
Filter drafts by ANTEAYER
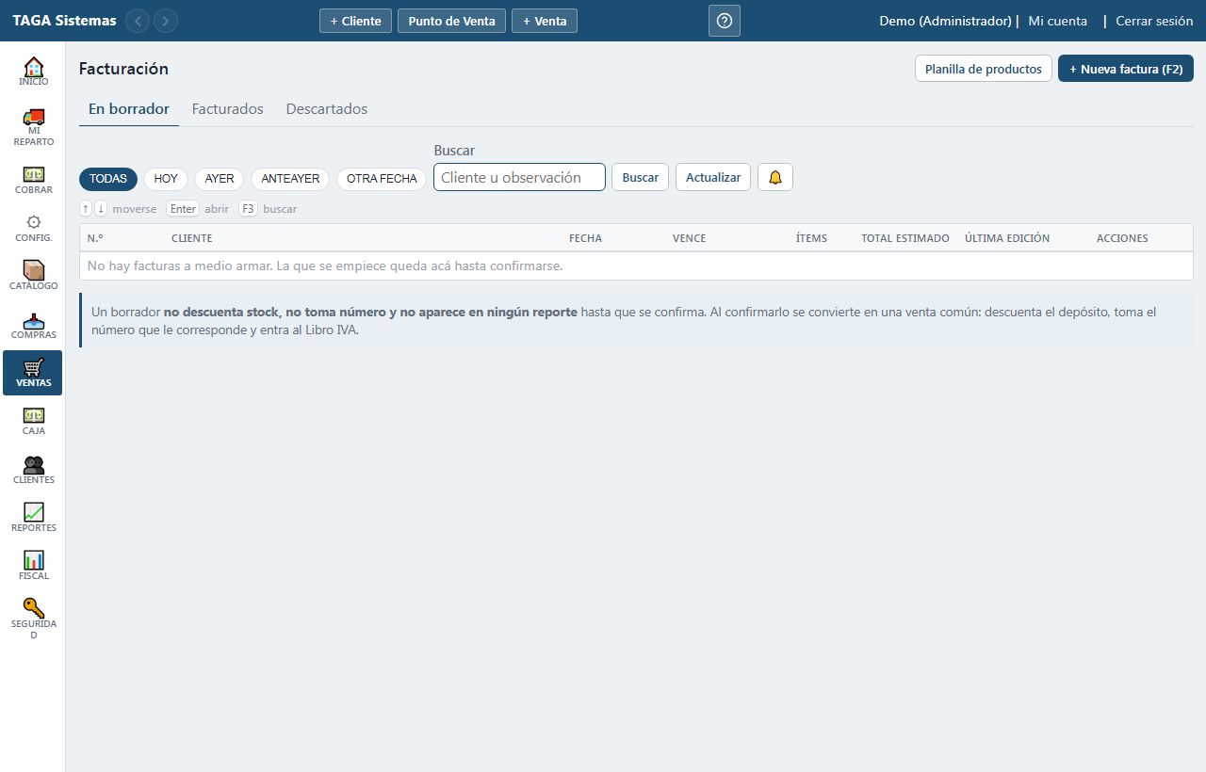pyautogui.click(x=290, y=179)
